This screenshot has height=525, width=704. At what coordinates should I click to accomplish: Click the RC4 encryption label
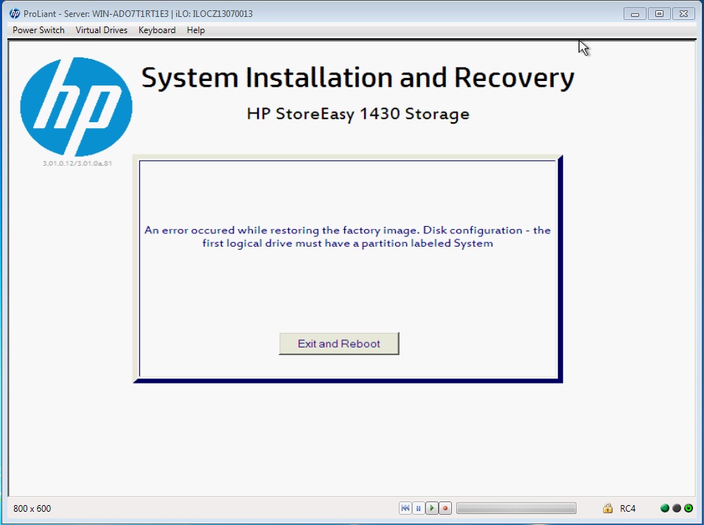627,508
